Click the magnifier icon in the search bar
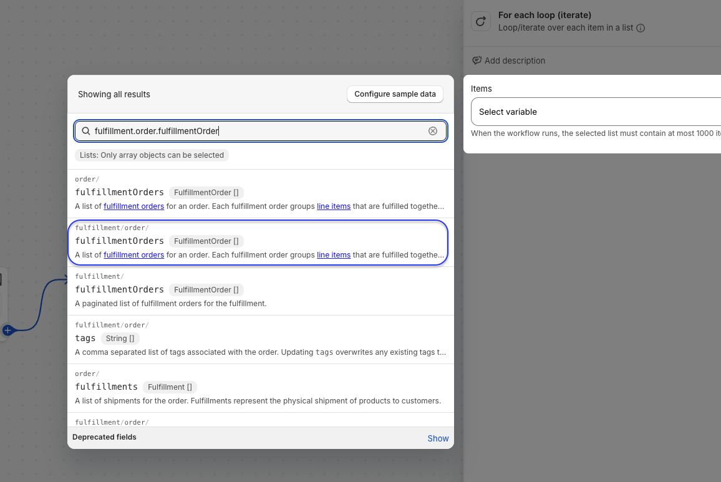This screenshot has height=482, width=721. point(86,131)
